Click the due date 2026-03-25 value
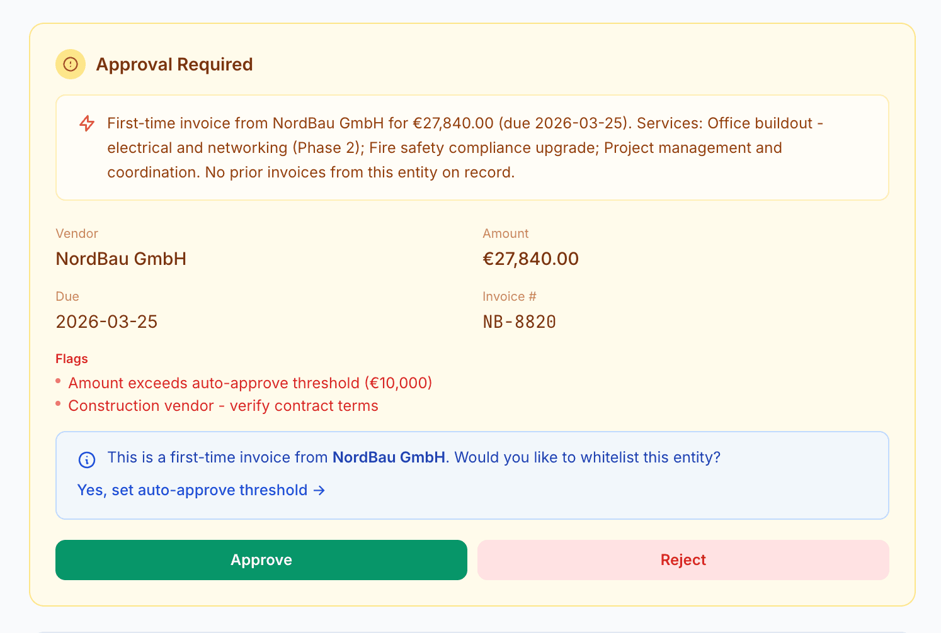Image resolution: width=941 pixels, height=633 pixels. click(x=106, y=322)
